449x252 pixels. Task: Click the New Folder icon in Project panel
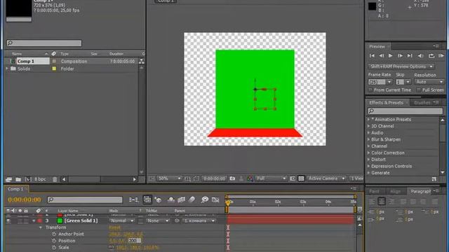(18, 179)
